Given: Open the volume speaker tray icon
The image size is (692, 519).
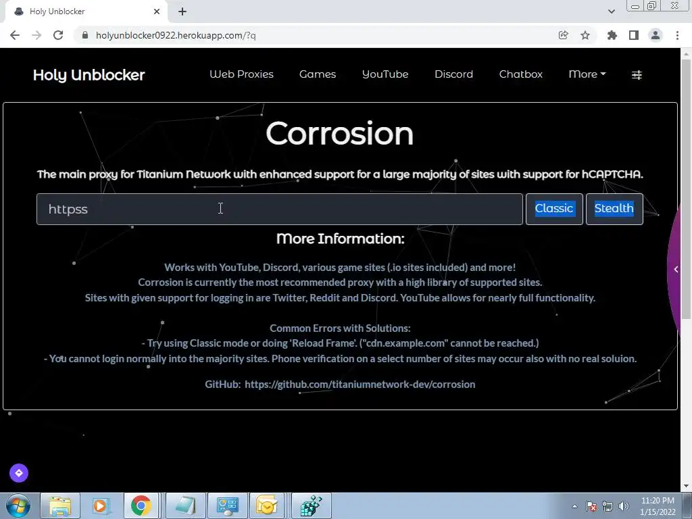Looking at the screenshot, I should click(624, 506).
